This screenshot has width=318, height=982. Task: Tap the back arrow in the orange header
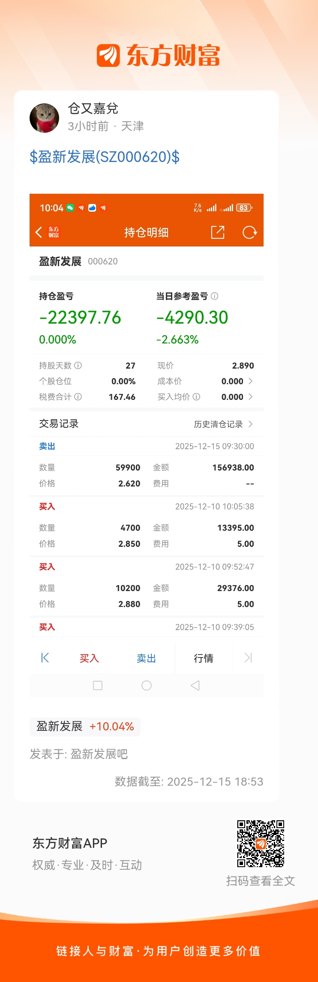click(39, 232)
